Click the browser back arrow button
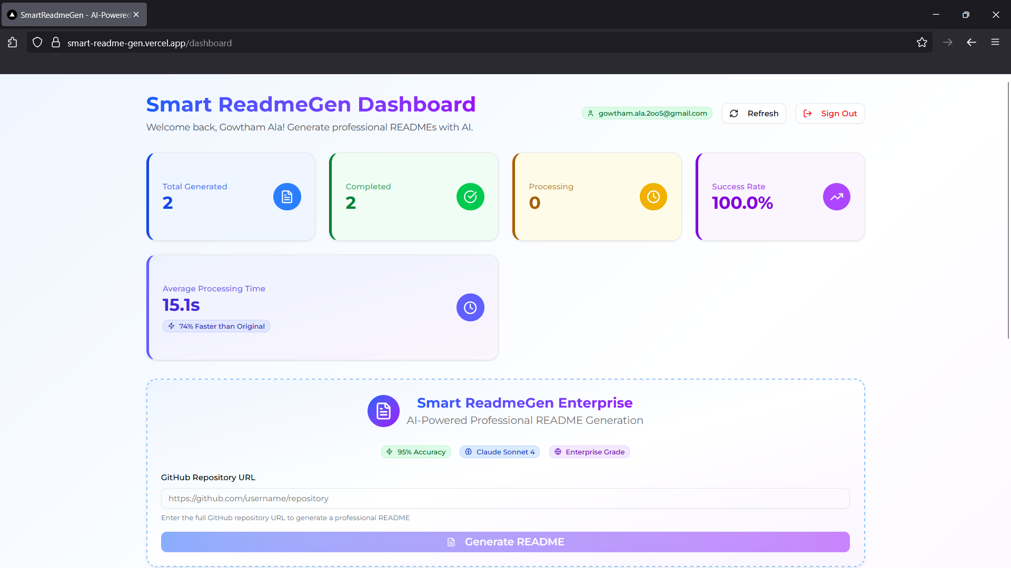Viewport: 1011px width, 568px height. point(972,43)
